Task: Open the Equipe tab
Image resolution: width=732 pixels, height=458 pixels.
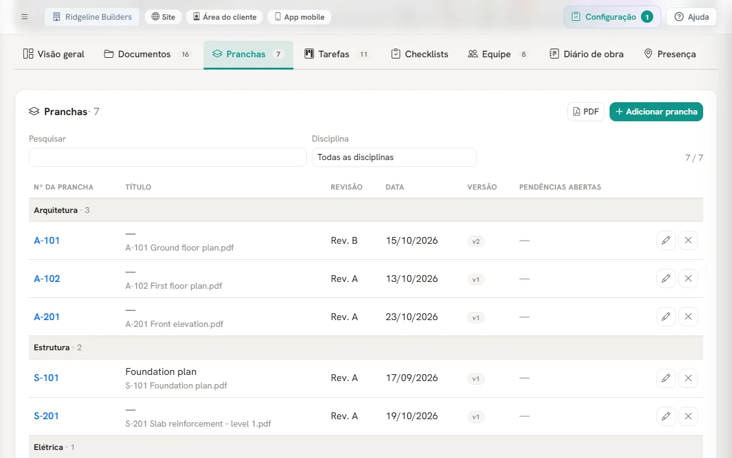Action: pos(498,54)
